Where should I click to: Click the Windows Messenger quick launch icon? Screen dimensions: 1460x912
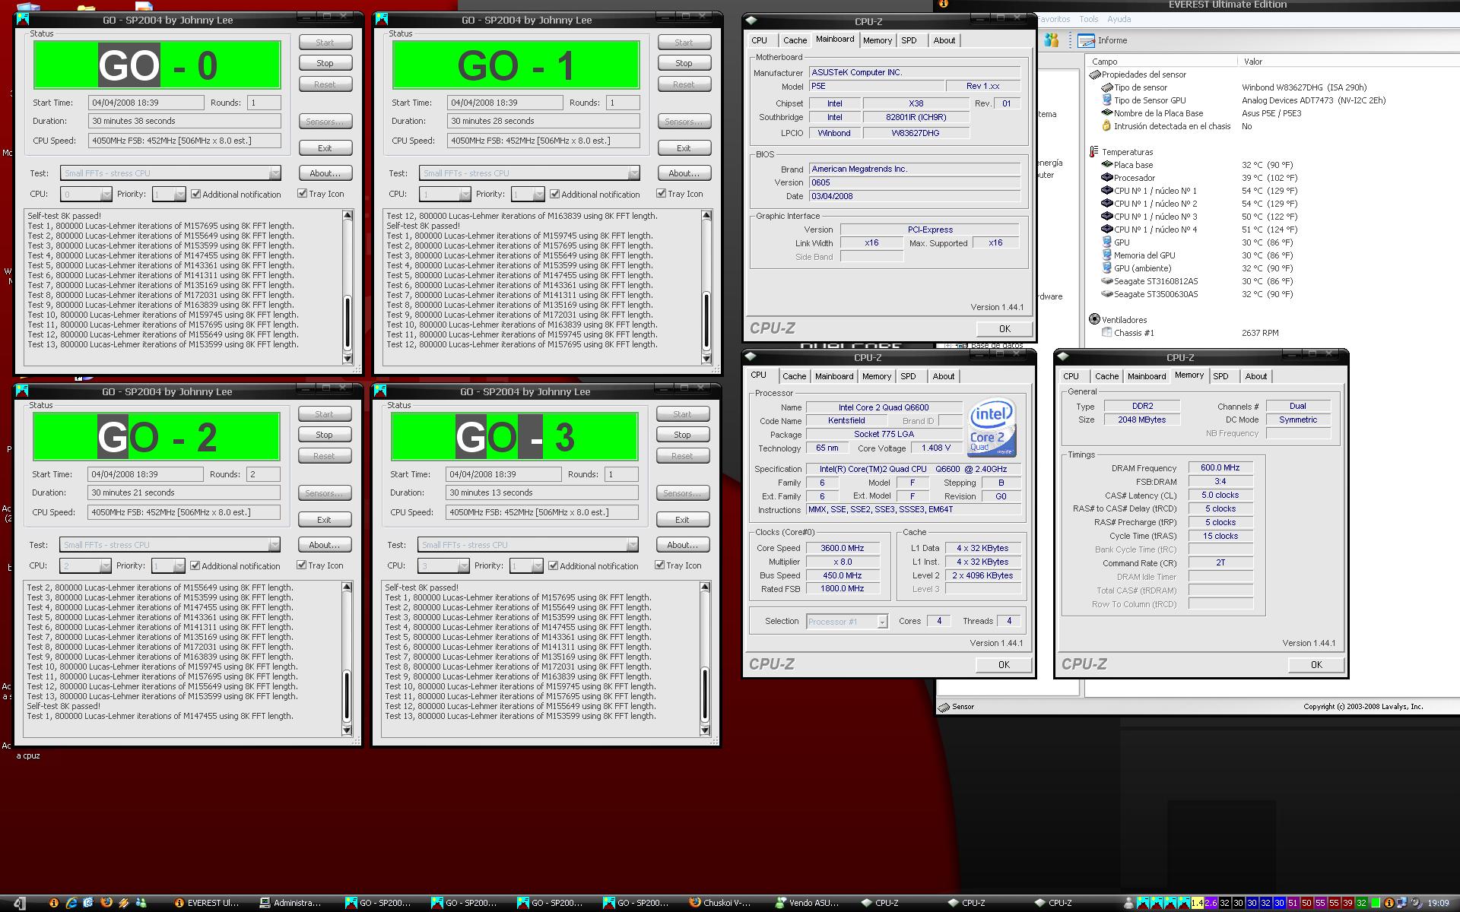[x=141, y=903]
